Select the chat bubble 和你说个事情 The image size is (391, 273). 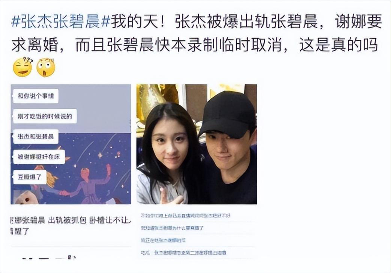[x=36, y=96]
